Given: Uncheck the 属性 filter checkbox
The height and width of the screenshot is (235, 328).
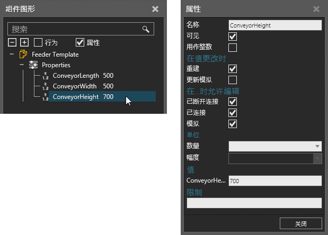Looking at the screenshot, I should (80, 42).
